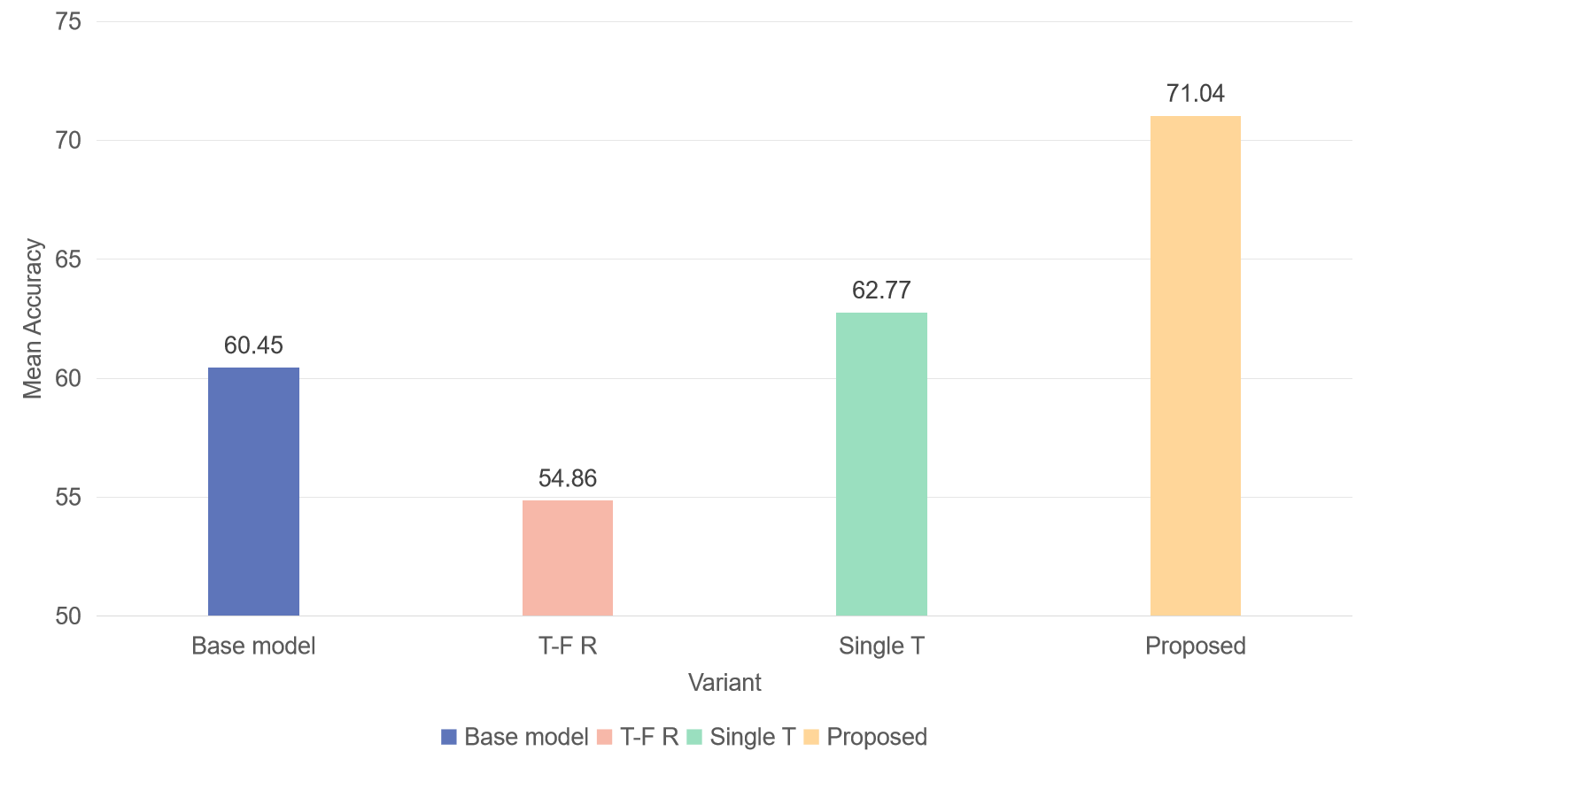
Task: Click the 62.77 data label
Action: [x=881, y=290]
